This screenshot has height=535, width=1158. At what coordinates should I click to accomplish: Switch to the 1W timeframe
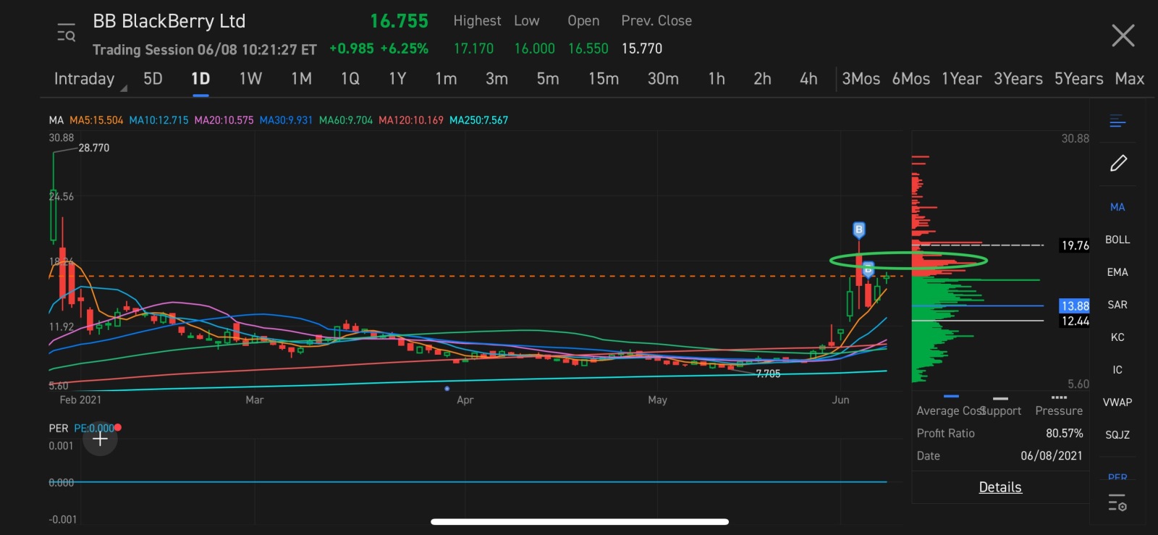(250, 79)
